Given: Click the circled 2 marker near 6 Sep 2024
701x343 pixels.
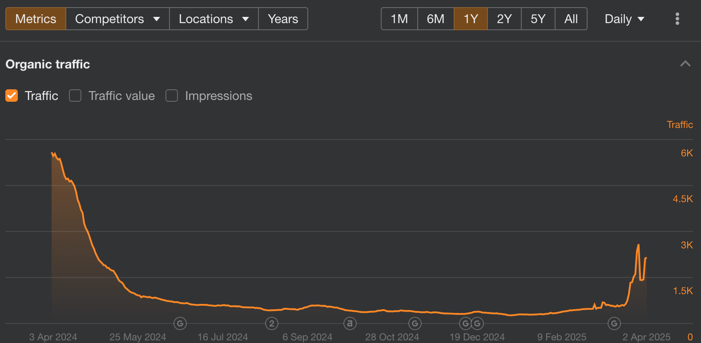Looking at the screenshot, I should [272, 323].
